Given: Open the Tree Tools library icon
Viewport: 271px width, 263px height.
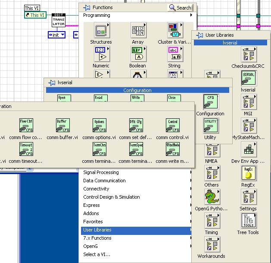Looking at the screenshot, I should point(249,221).
